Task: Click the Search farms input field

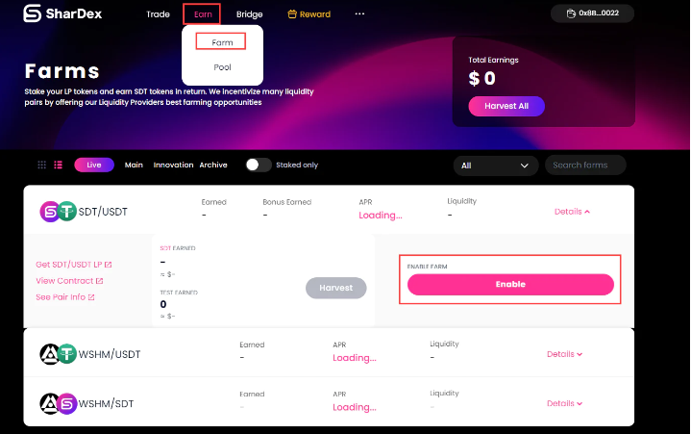Action: pos(585,166)
